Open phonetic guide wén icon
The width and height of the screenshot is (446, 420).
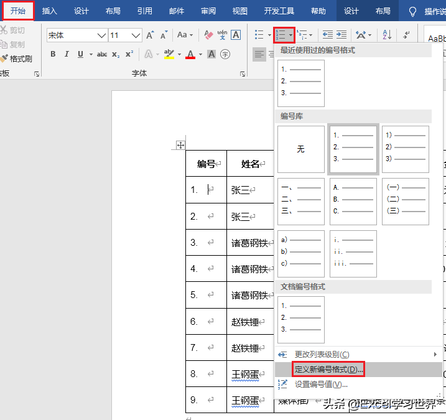[222, 35]
